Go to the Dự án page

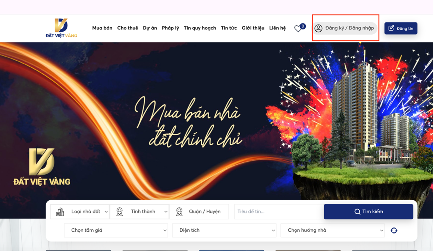150,28
